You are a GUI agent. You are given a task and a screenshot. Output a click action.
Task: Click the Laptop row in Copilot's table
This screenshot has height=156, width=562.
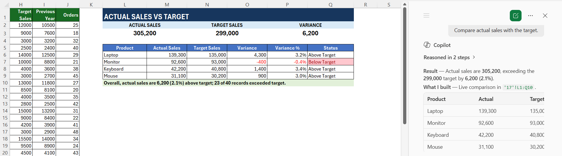484,111
